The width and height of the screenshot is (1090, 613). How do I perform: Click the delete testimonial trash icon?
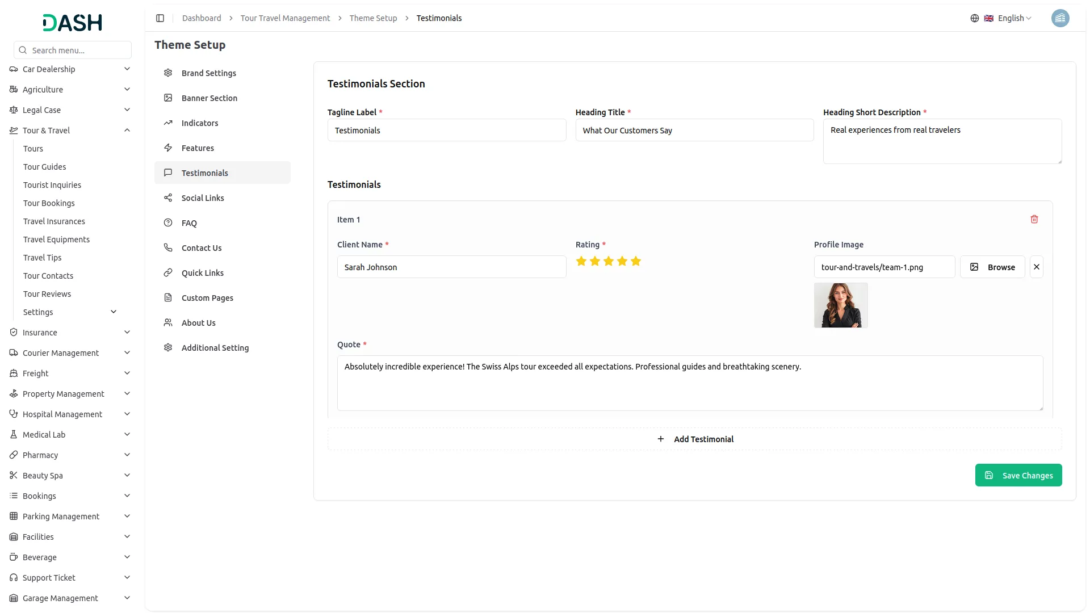pos(1034,219)
